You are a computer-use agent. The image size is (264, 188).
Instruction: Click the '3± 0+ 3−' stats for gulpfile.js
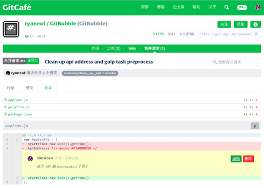[x=251, y=107]
